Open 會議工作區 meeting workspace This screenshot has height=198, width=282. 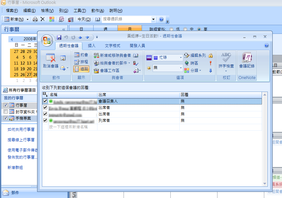(106, 71)
